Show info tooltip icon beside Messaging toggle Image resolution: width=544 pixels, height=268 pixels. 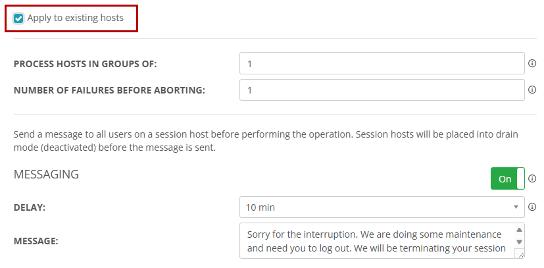532,178
